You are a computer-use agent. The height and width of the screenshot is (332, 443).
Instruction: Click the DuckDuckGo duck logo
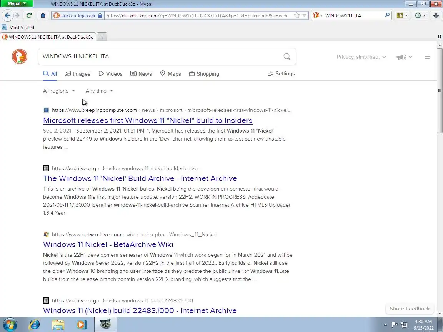tap(20, 56)
